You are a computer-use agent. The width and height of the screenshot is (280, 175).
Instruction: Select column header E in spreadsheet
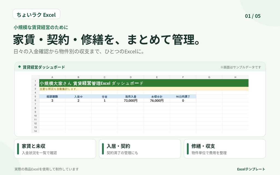(157, 77)
